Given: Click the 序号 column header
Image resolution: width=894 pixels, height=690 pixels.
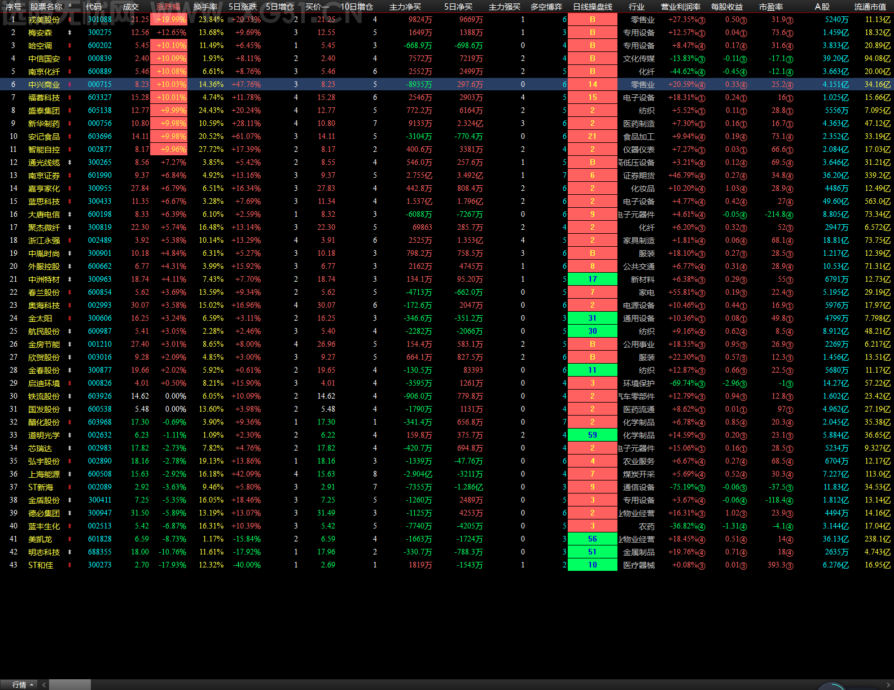Looking at the screenshot, I should [14, 7].
